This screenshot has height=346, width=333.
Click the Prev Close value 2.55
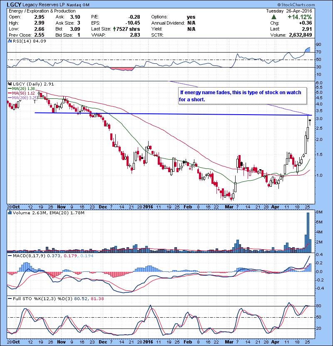pos(39,35)
